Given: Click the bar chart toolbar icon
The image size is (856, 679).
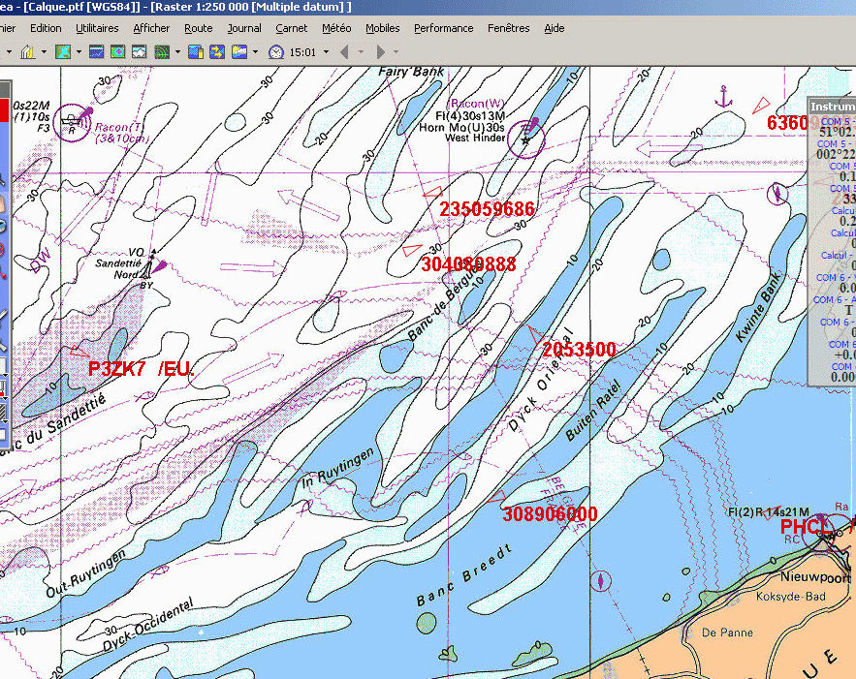Looking at the screenshot, I should tap(27, 51).
